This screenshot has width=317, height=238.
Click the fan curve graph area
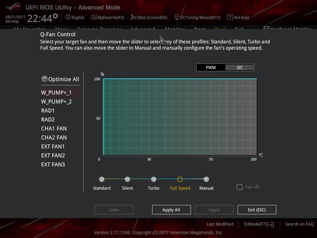coord(180,117)
